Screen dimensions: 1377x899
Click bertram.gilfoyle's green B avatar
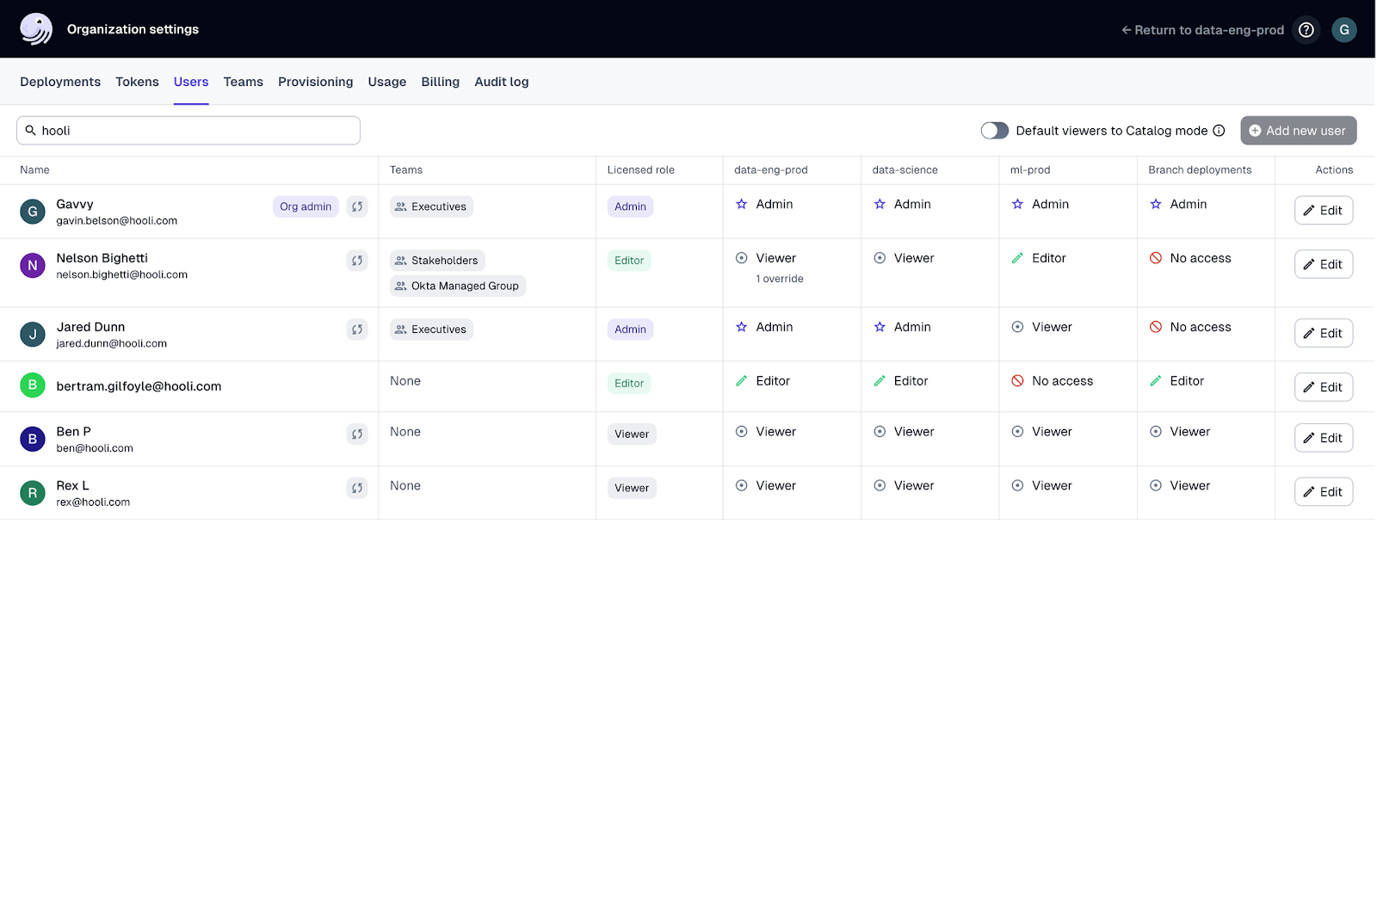click(33, 385)
